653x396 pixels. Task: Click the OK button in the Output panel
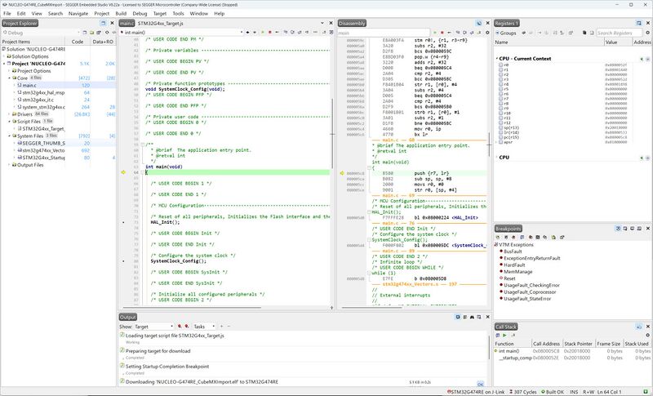coord(481,384)
